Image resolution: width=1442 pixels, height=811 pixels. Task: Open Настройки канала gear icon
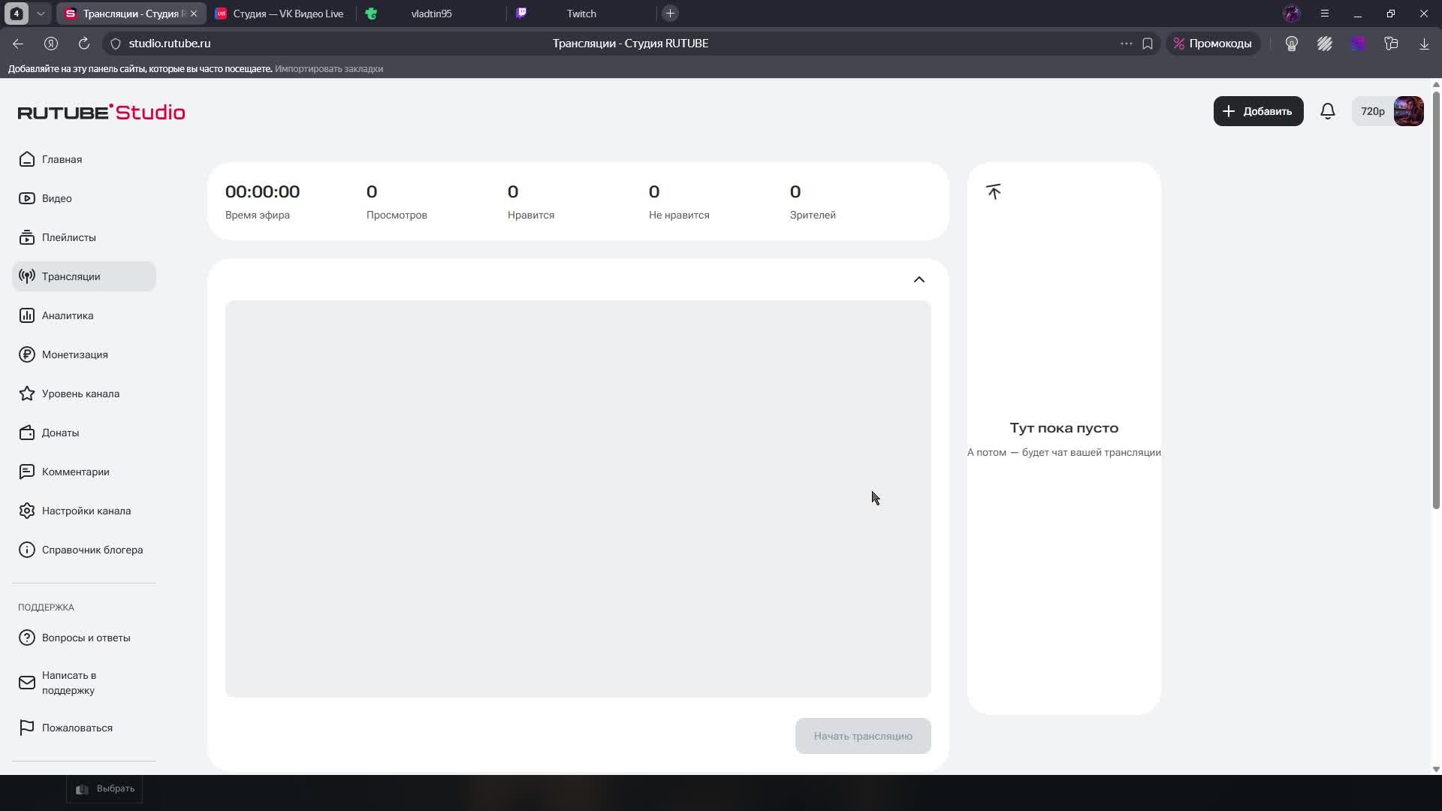[x=27, y=511]
